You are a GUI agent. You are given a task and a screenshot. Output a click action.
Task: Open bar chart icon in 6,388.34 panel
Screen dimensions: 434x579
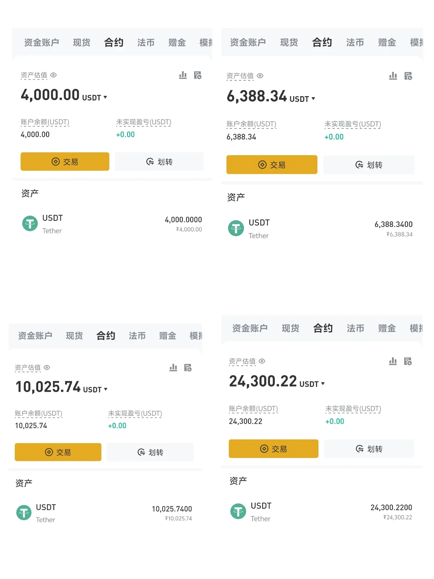pos(393,76)
